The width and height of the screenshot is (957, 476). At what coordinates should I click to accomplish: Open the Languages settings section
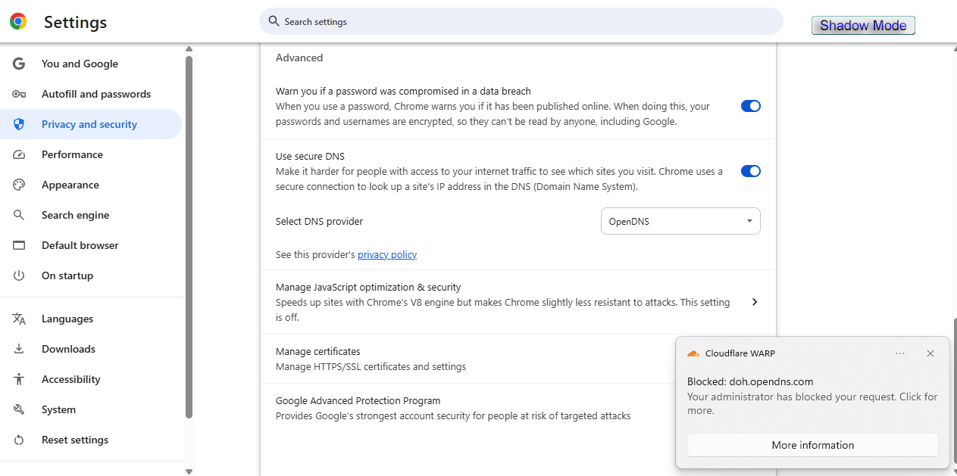click(x=67, y=319)
